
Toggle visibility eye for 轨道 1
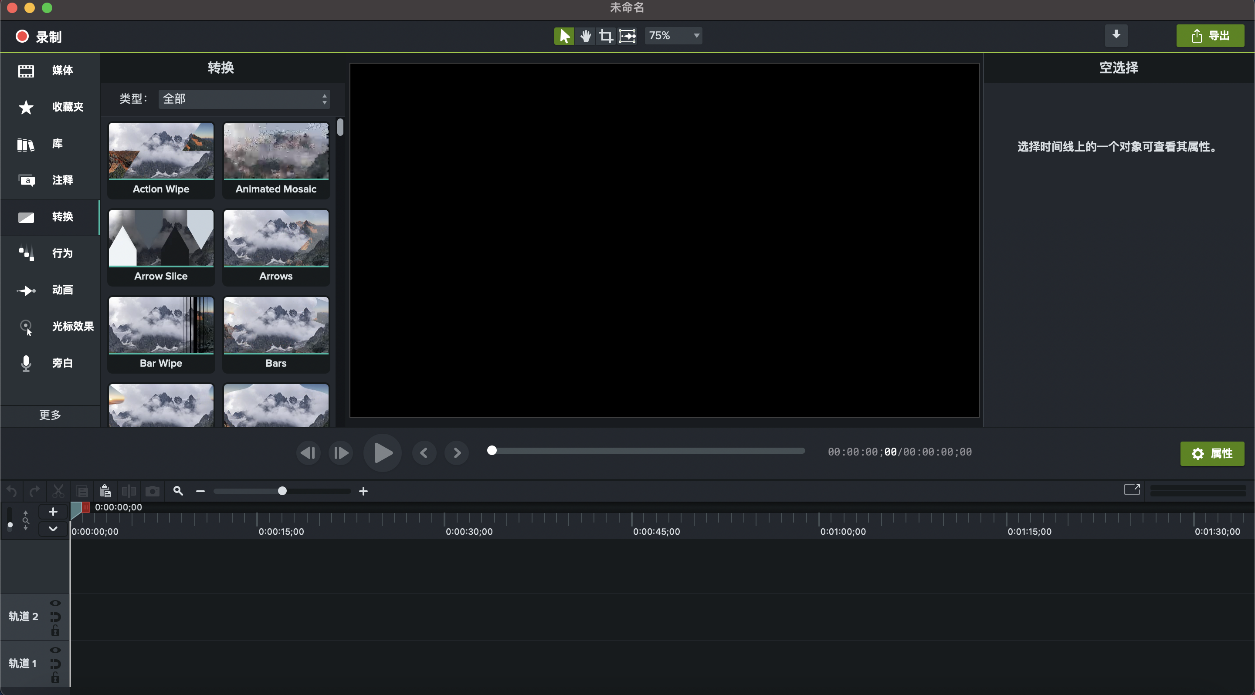click(x=55, y=650)
